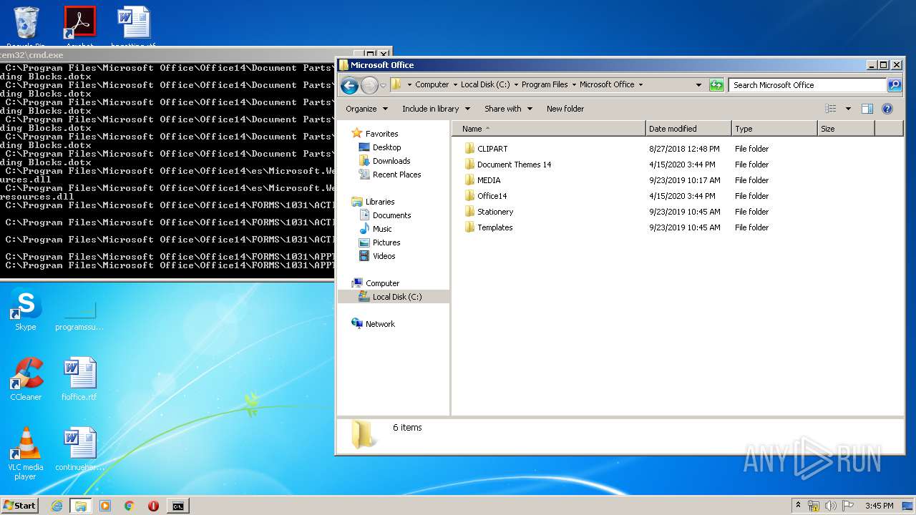Click Local Disk (C:) in address breadcrumb

[485, 84]
